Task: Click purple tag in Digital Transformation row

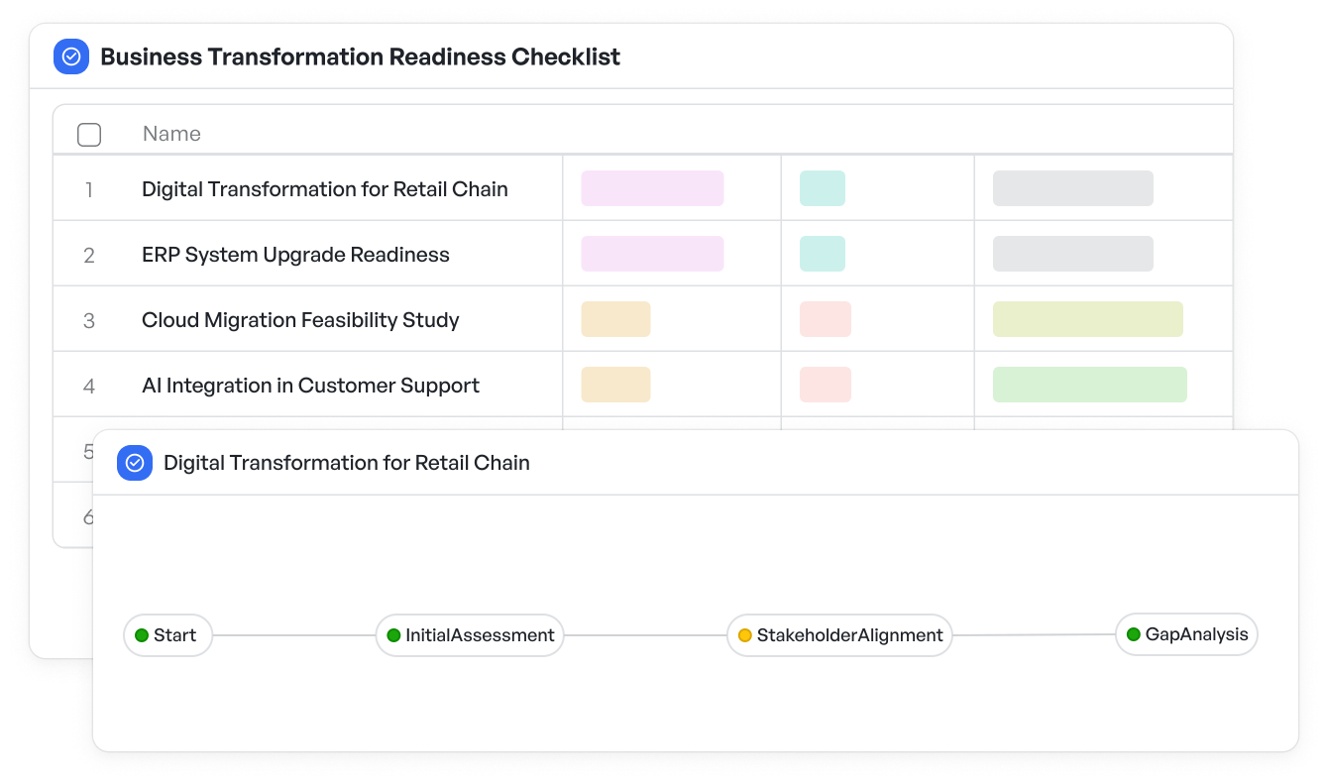Action: tap(652, 188)
